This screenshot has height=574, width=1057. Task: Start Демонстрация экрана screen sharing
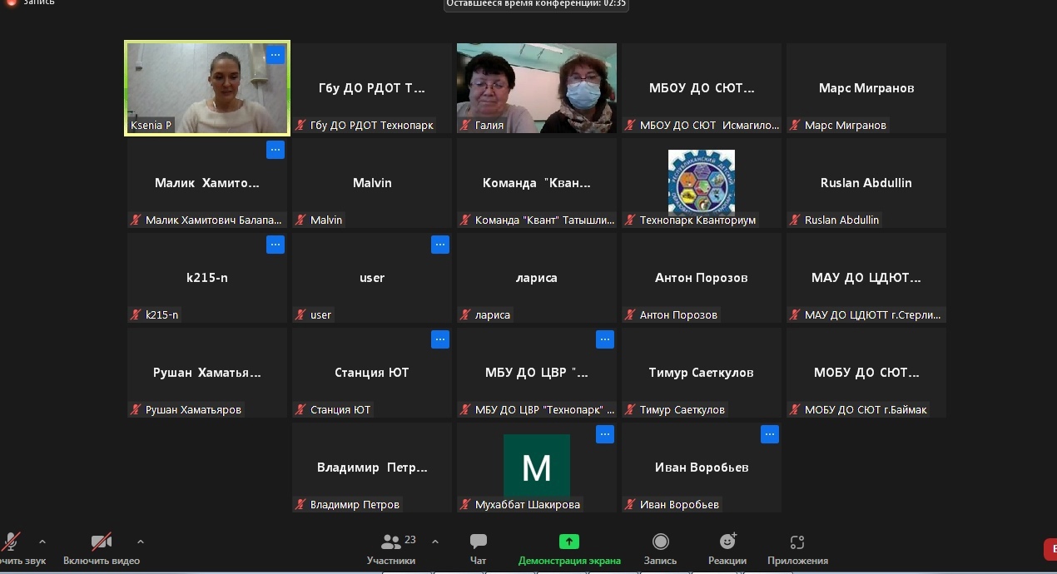pyautogui.click(x=569, y=549)
